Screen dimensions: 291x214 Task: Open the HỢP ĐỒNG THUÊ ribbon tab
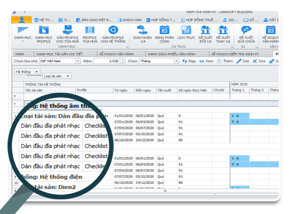[199, 20]
